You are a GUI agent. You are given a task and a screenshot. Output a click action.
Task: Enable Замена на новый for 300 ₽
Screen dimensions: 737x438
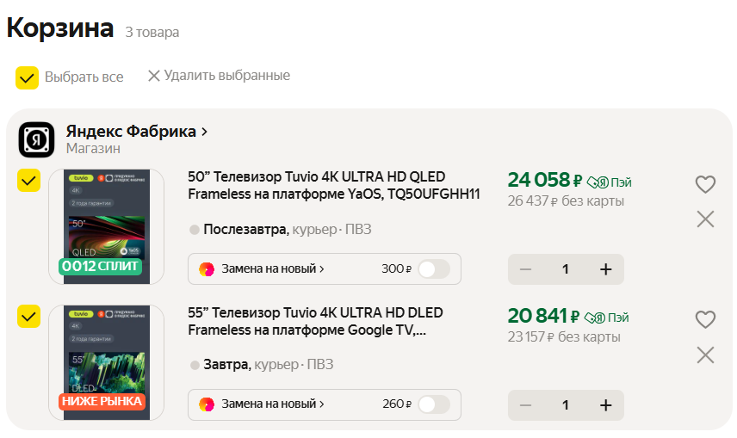pyautogui.click(x=433, y=269)
